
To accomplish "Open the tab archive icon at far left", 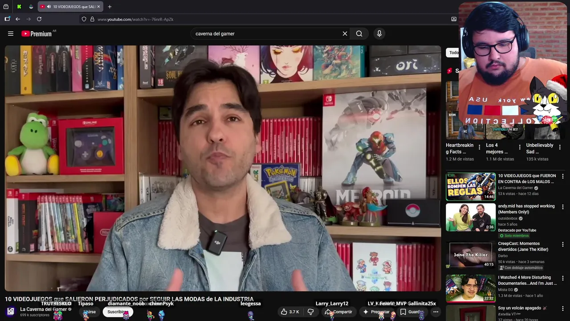I will [x=6, y=7].
